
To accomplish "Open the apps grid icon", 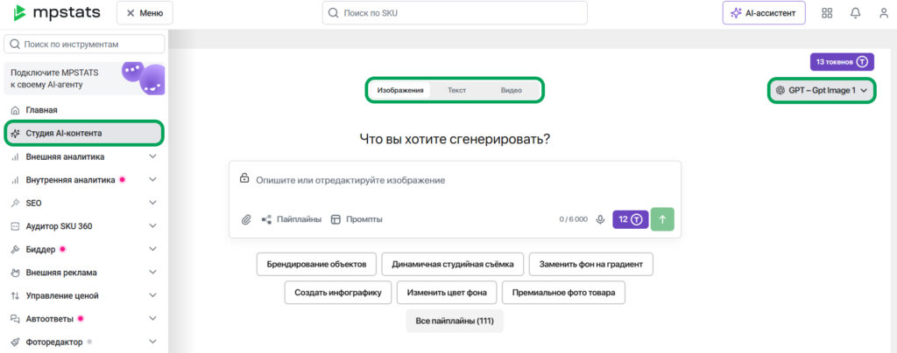I will [827, 12].
